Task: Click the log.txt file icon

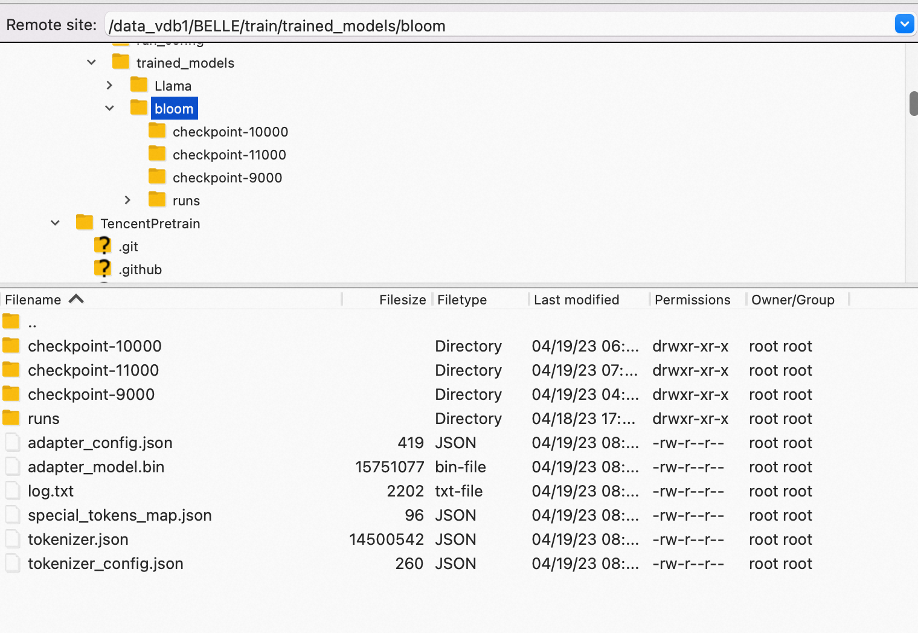Action: [12, 490]
